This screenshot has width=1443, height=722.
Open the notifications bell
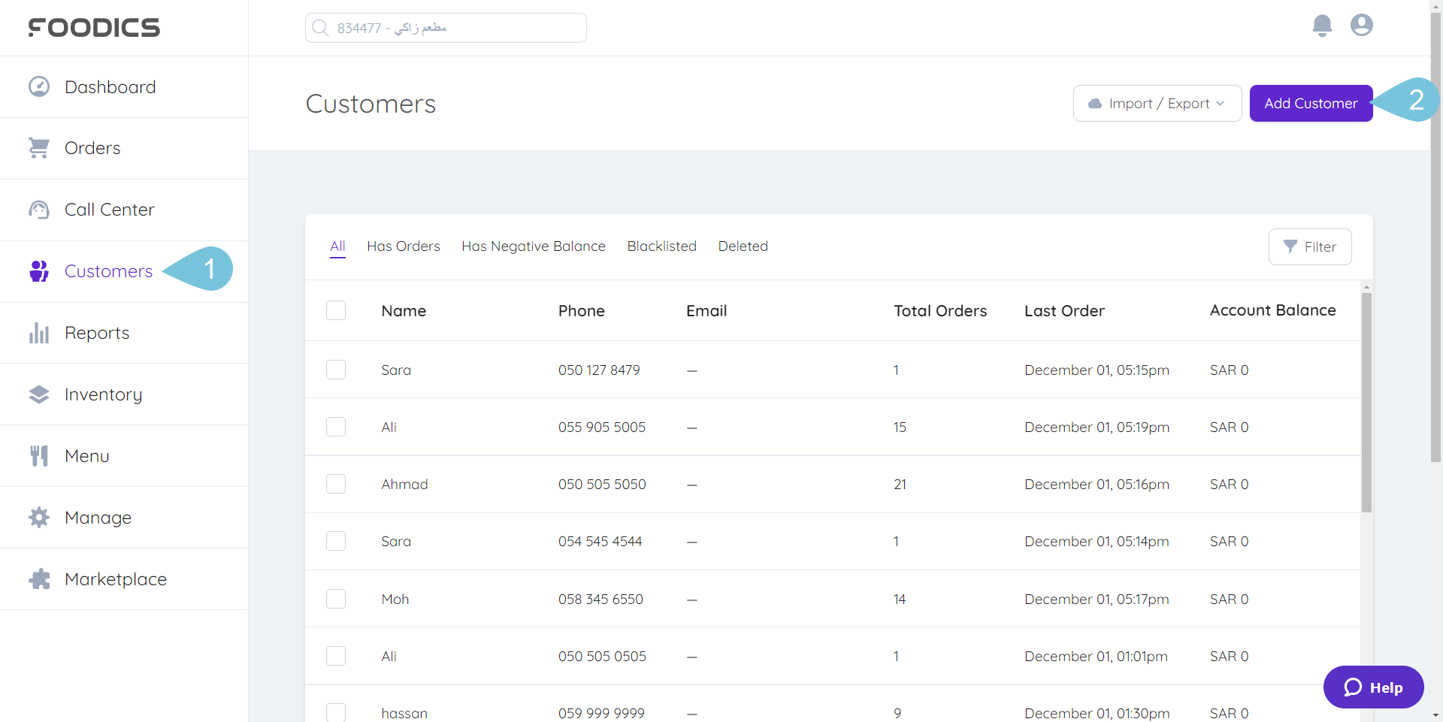[1321, 26]
